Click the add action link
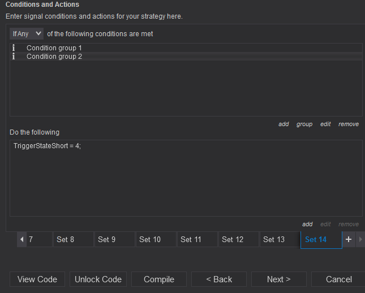The image size is (365, 293). coord(307,224)
